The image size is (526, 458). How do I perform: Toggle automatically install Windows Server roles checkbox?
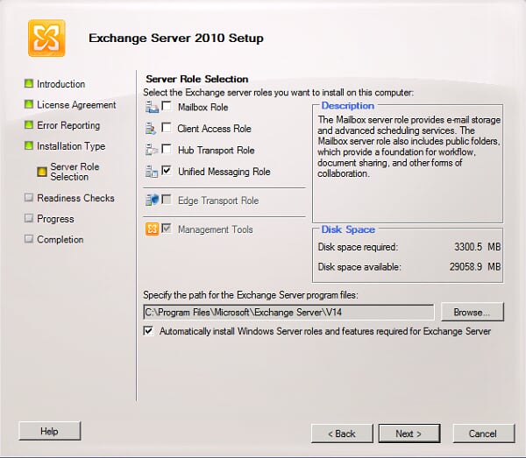click(148, 331)
